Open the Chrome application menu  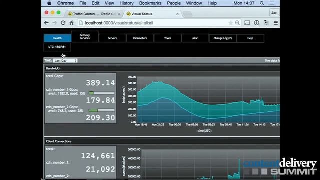click(x=65, y=3)
